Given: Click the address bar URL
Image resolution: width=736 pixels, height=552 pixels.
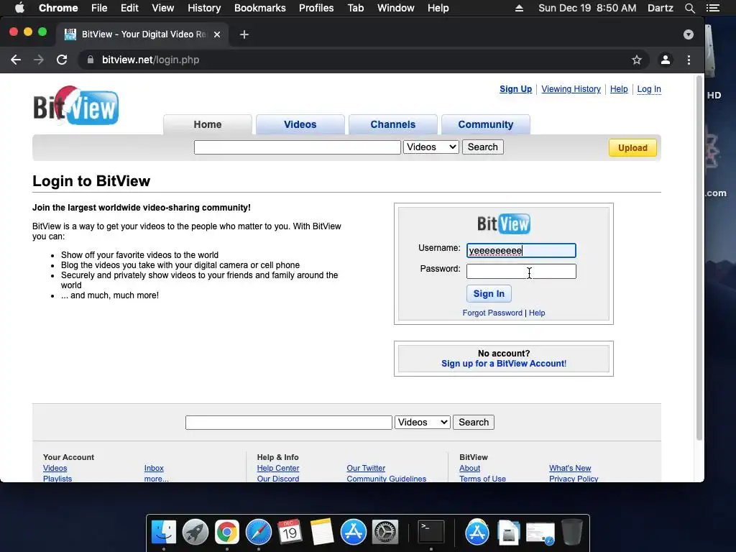Looking at the screenshot, I should click(150, 60).
